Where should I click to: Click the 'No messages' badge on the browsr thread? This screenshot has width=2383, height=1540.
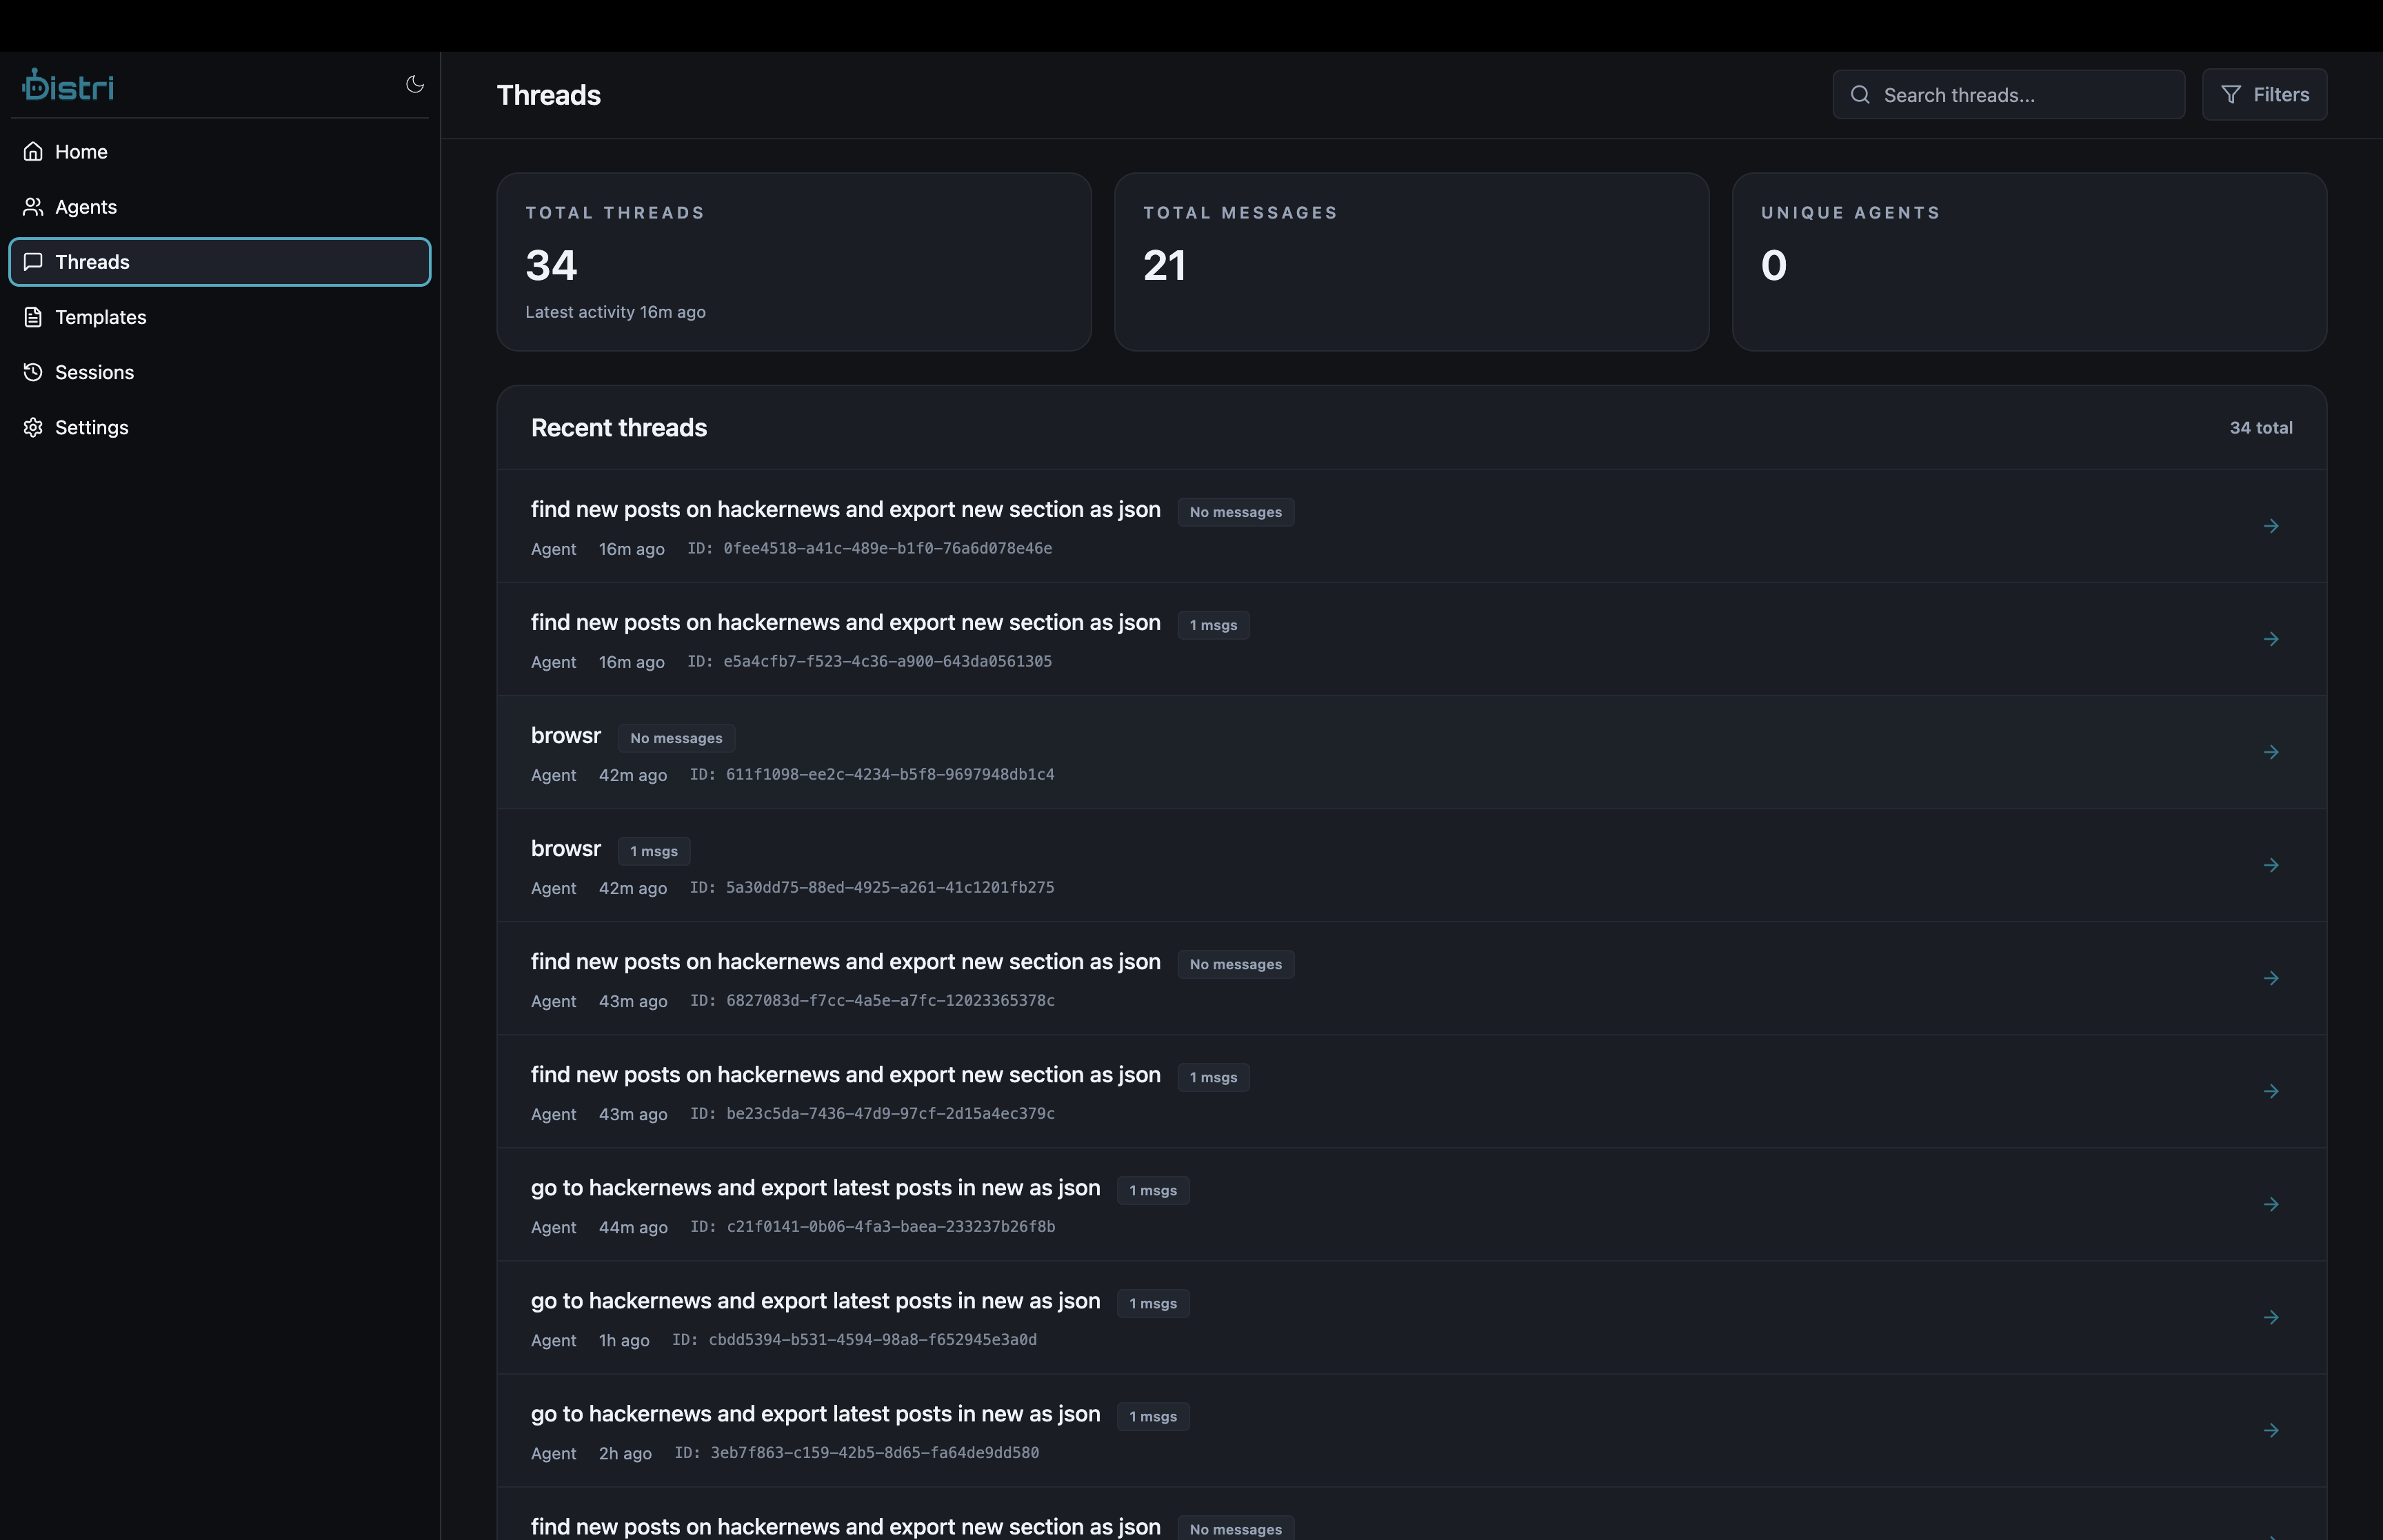click(676, 737)
